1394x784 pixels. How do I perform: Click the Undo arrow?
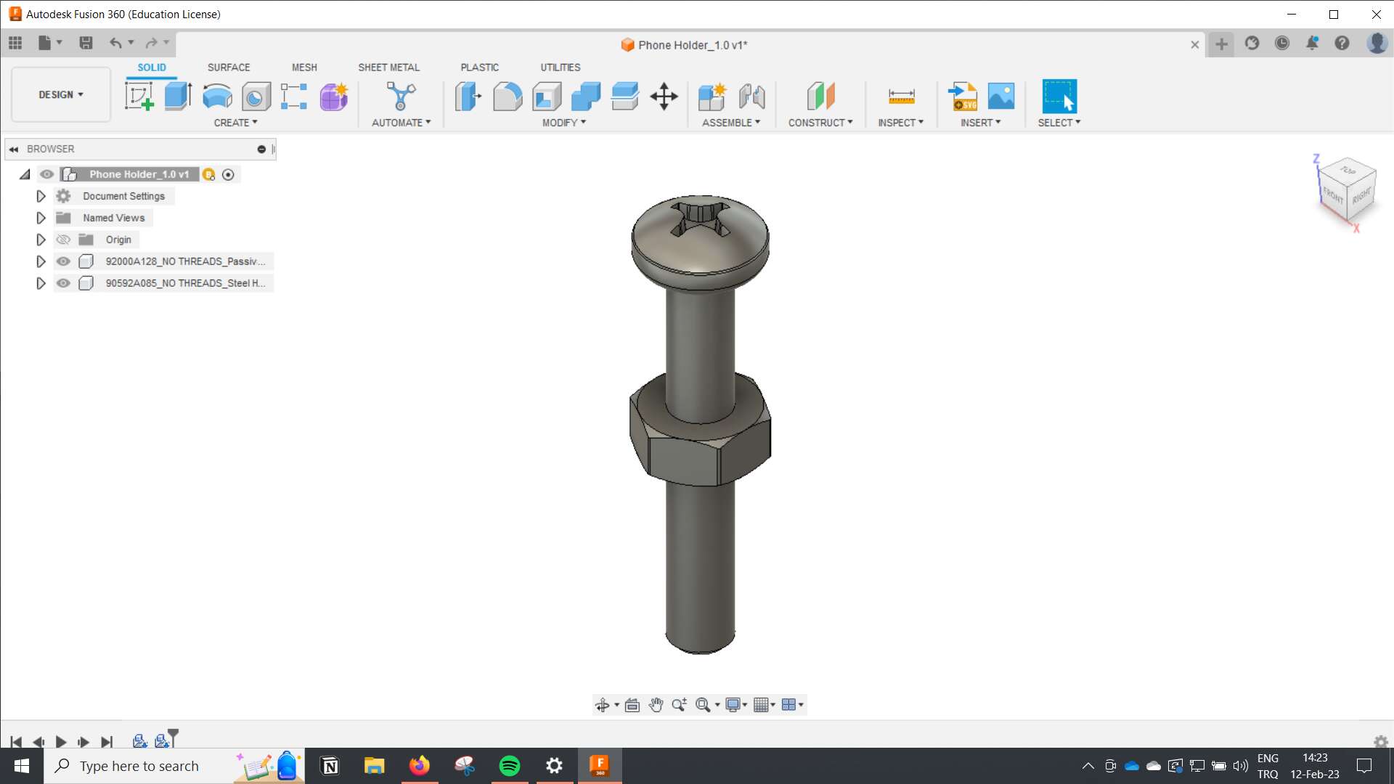click(115, 43)
